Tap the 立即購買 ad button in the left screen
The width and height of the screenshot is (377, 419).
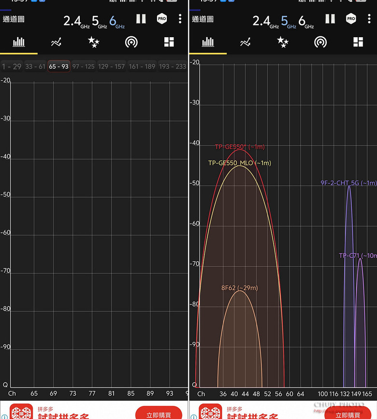click(x=159, y=413)
